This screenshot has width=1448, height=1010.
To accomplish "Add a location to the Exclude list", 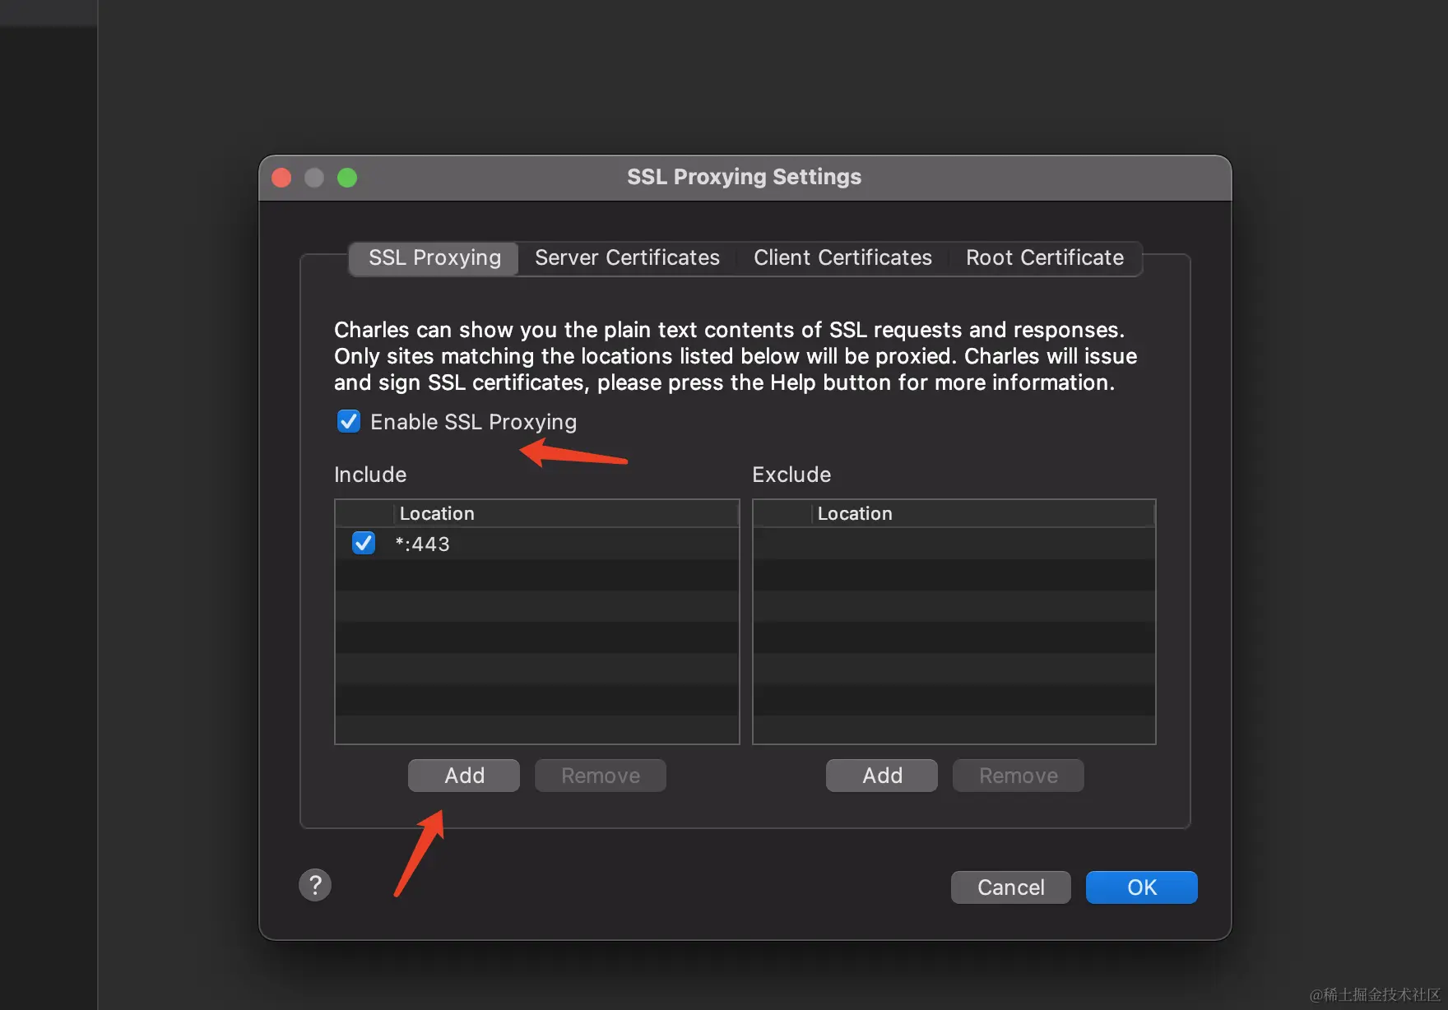I will tap(882, 776).
